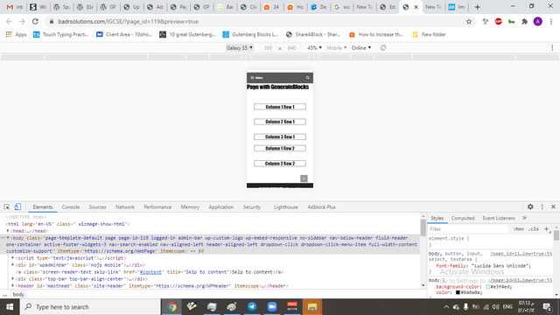The height and width of the screenshot is (315, 560).
Task: Close the DevTools panel
Action: point(553,206)
